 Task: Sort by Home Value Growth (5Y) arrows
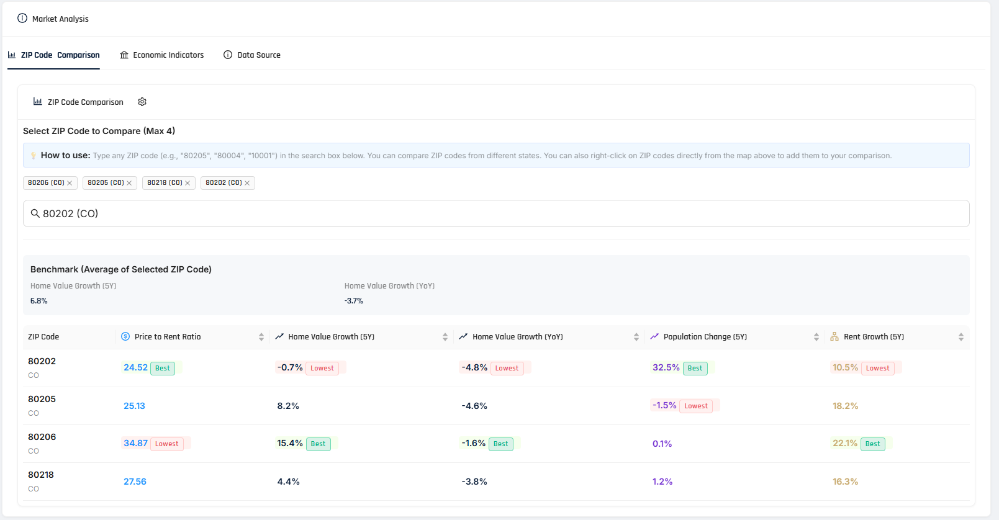click(x=445, y=337)
